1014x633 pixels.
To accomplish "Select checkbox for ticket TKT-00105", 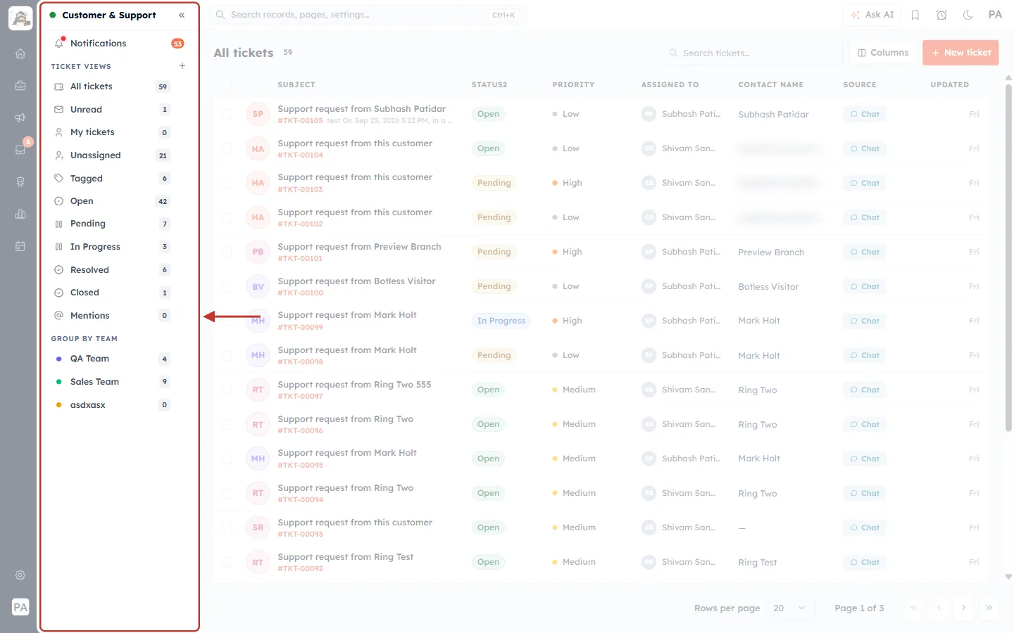I will tap(227, 114).
